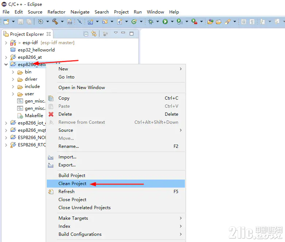Screen dimensions: 285x242
Task: Open the File menu
Action: [x=6, y=12]
